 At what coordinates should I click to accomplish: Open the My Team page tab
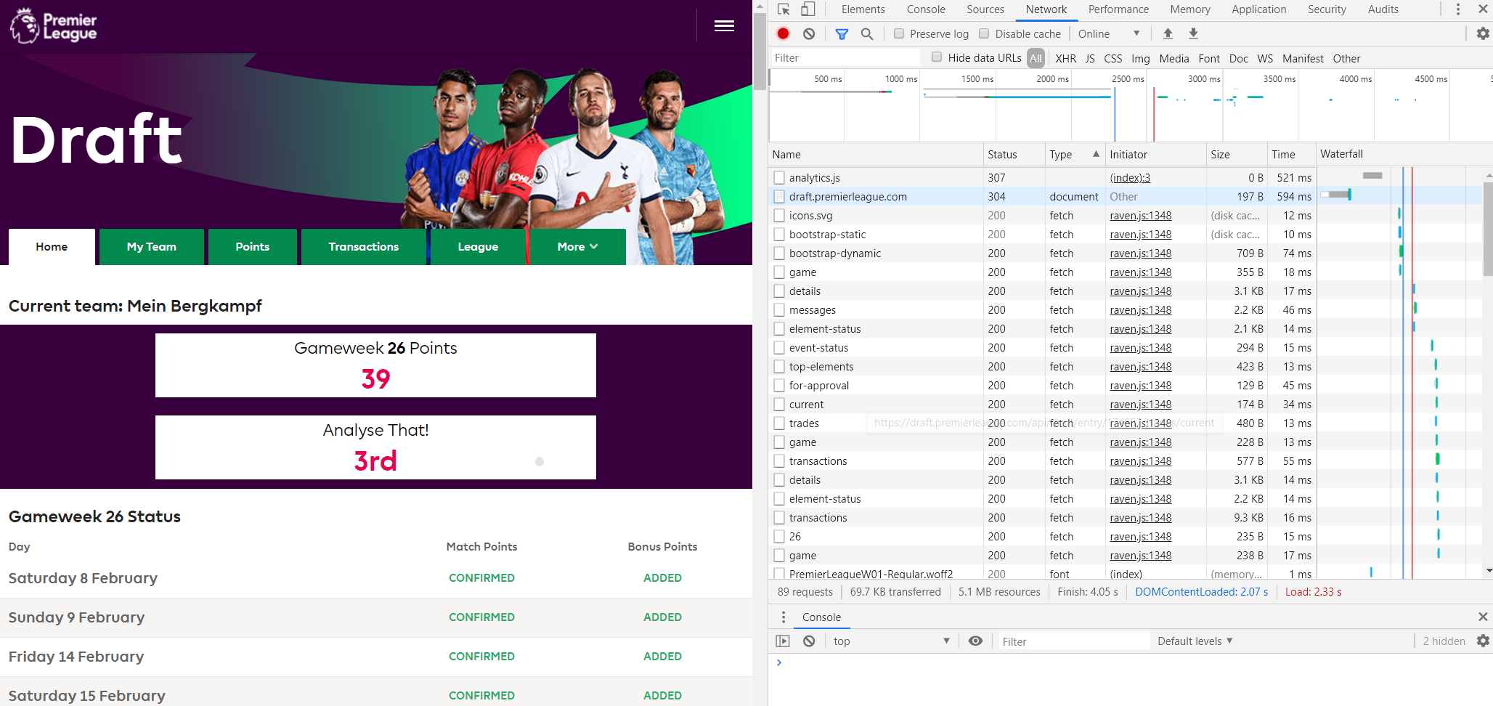pos(152,247)
